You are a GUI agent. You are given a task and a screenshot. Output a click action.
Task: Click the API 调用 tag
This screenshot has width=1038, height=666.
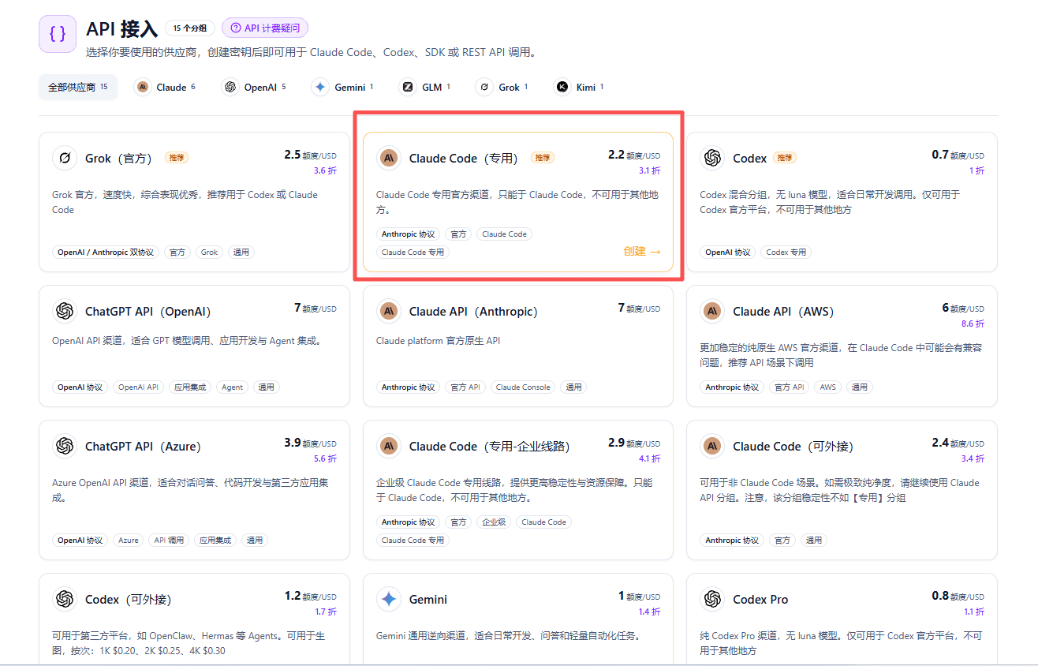tap(169, 541)
